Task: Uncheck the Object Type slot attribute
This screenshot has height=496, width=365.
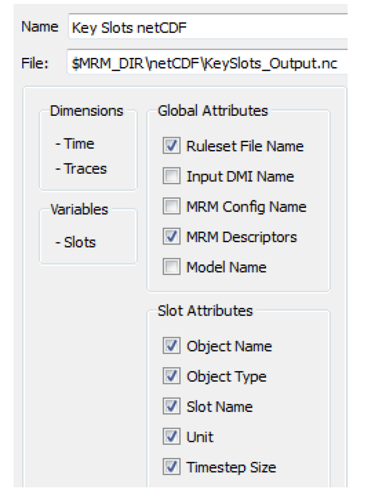Action: click(171, 377)
